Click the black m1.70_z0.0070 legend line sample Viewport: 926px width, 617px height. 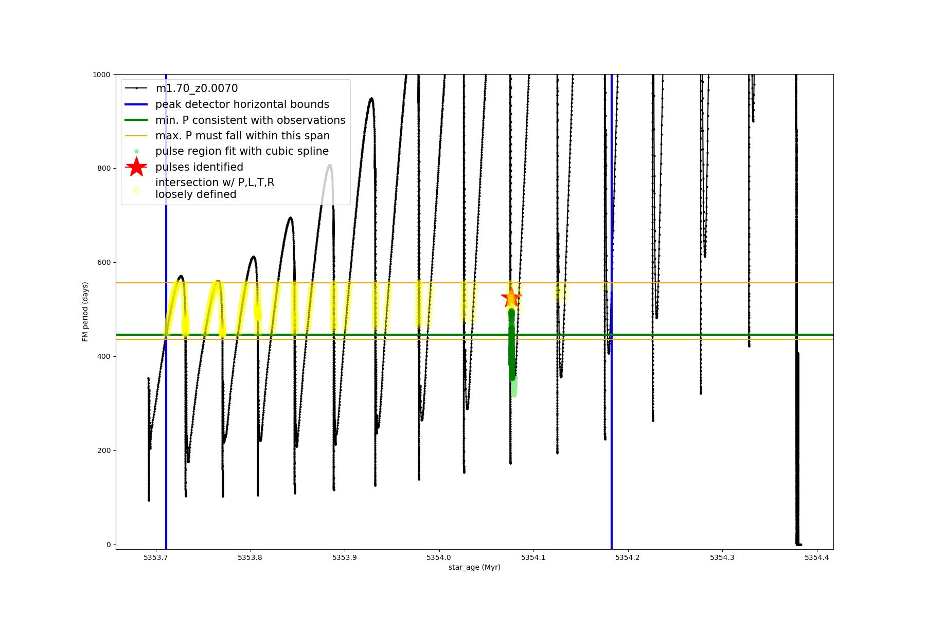point(136,88)
